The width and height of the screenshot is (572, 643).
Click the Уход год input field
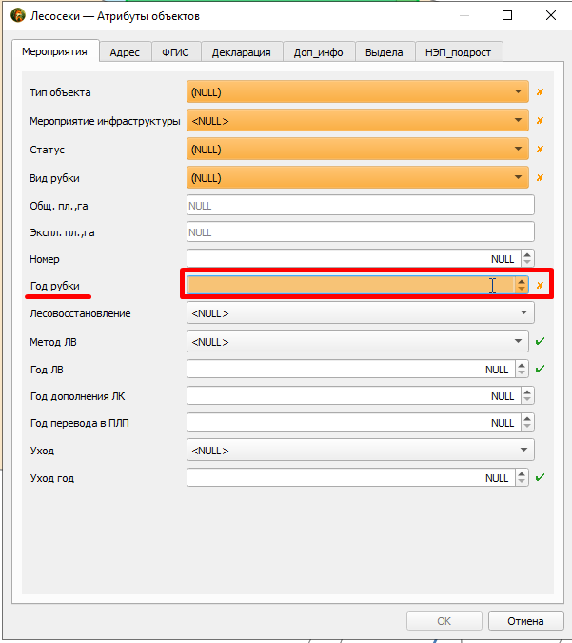pyautogui.click(x=351, y=478)
